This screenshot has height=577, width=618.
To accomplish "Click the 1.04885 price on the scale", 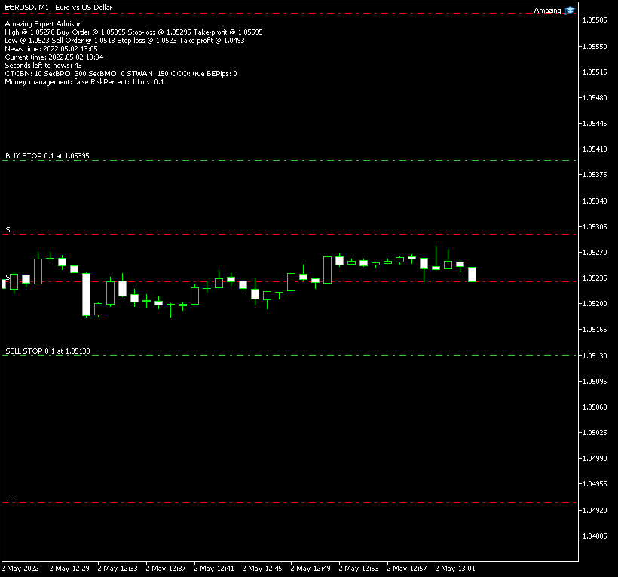I will [x=595, y=536].
